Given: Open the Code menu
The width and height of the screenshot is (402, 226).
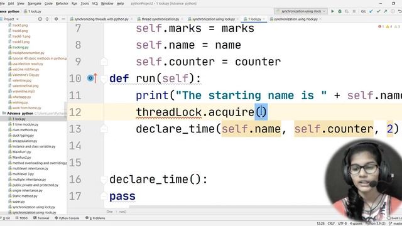Looking at the screenshot, I should [48, 4].
